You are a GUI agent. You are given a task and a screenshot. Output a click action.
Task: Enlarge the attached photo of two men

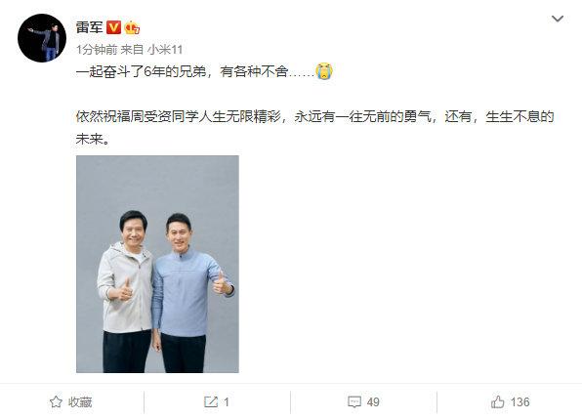click(x=157, y=264)
